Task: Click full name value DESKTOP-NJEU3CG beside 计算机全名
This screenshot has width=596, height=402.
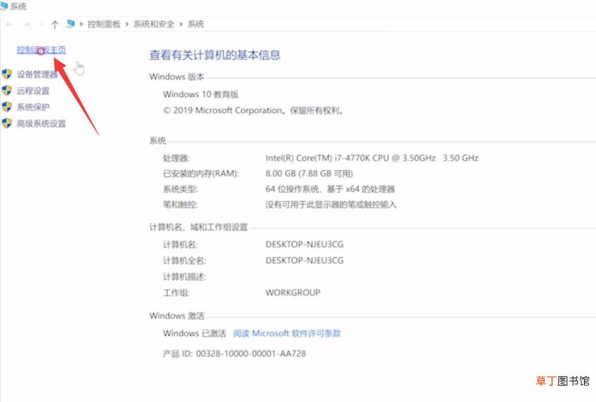Action: (x=304, y=260)
